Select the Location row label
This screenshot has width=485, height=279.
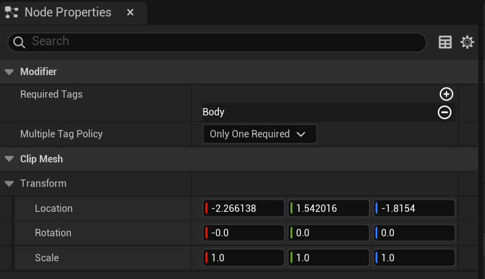[x=54, y=208]
